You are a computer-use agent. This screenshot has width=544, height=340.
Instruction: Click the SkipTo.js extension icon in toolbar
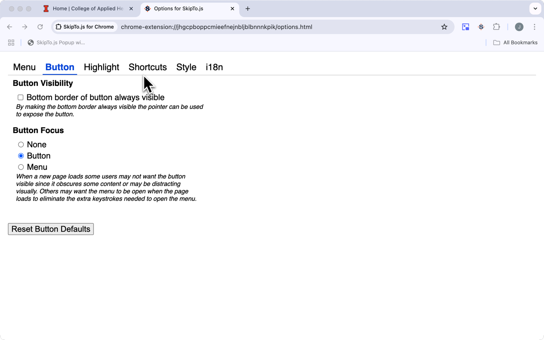(x=481, y=27)
